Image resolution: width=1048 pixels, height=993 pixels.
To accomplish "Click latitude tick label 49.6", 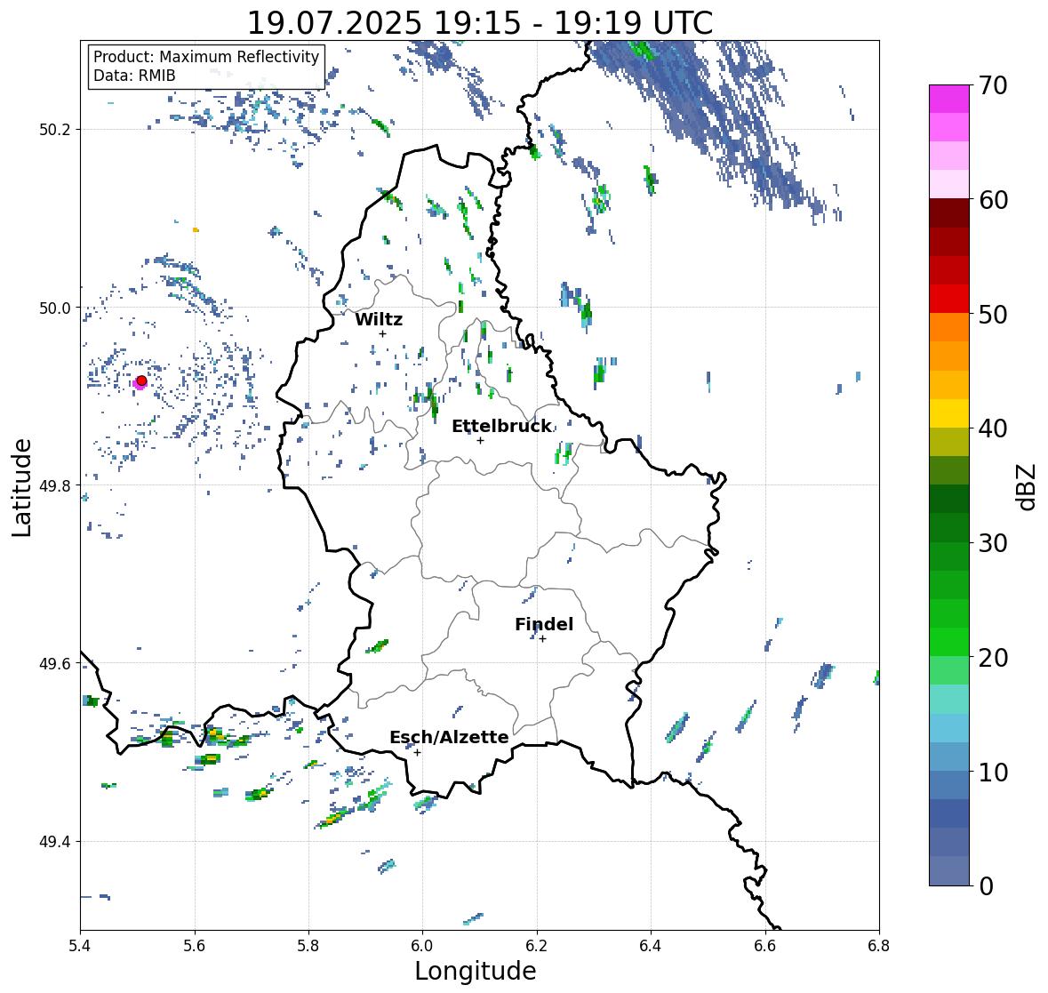I will coord(55,663).
